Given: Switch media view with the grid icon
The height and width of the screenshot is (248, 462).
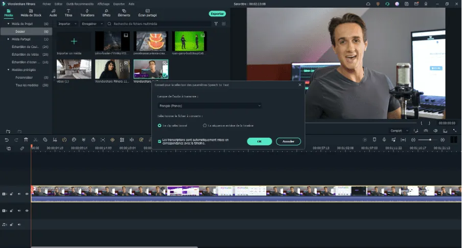Looking at the screenshot, I should [224, 23].
